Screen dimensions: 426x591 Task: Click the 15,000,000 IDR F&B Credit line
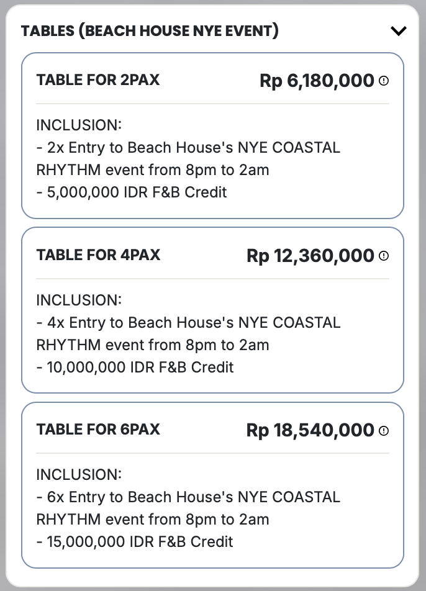pos(135,541)
